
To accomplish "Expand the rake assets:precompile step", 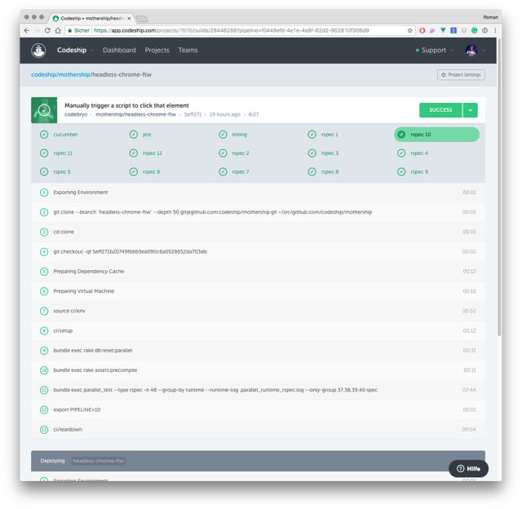I will (258, 370).
